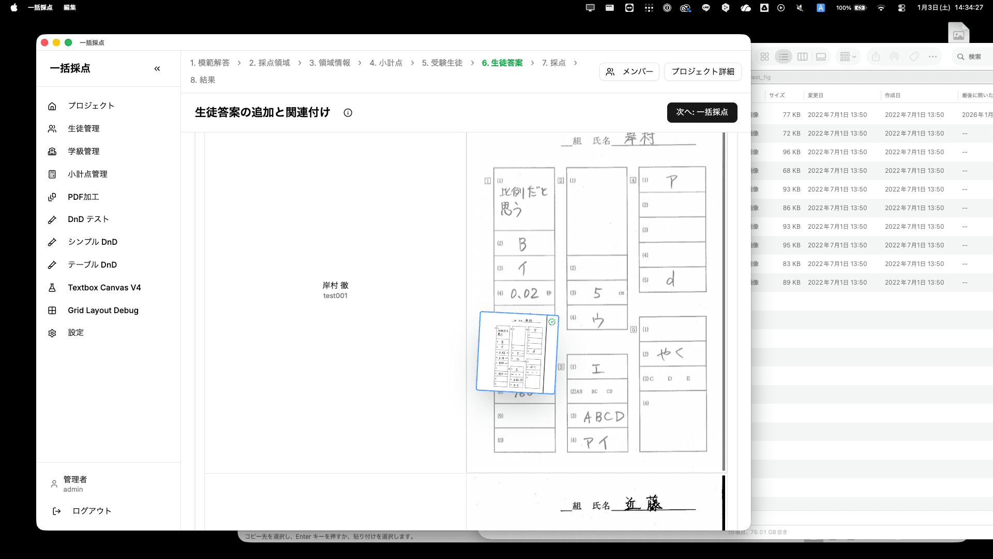The height and width of the screenshot is (559, 993).
Task: Toggle system mute in the menu bar
Action: pos(799,8)
